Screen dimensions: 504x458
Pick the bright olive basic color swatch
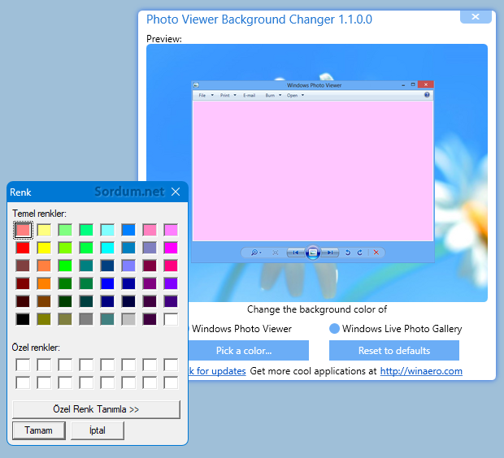coord(44,320)
